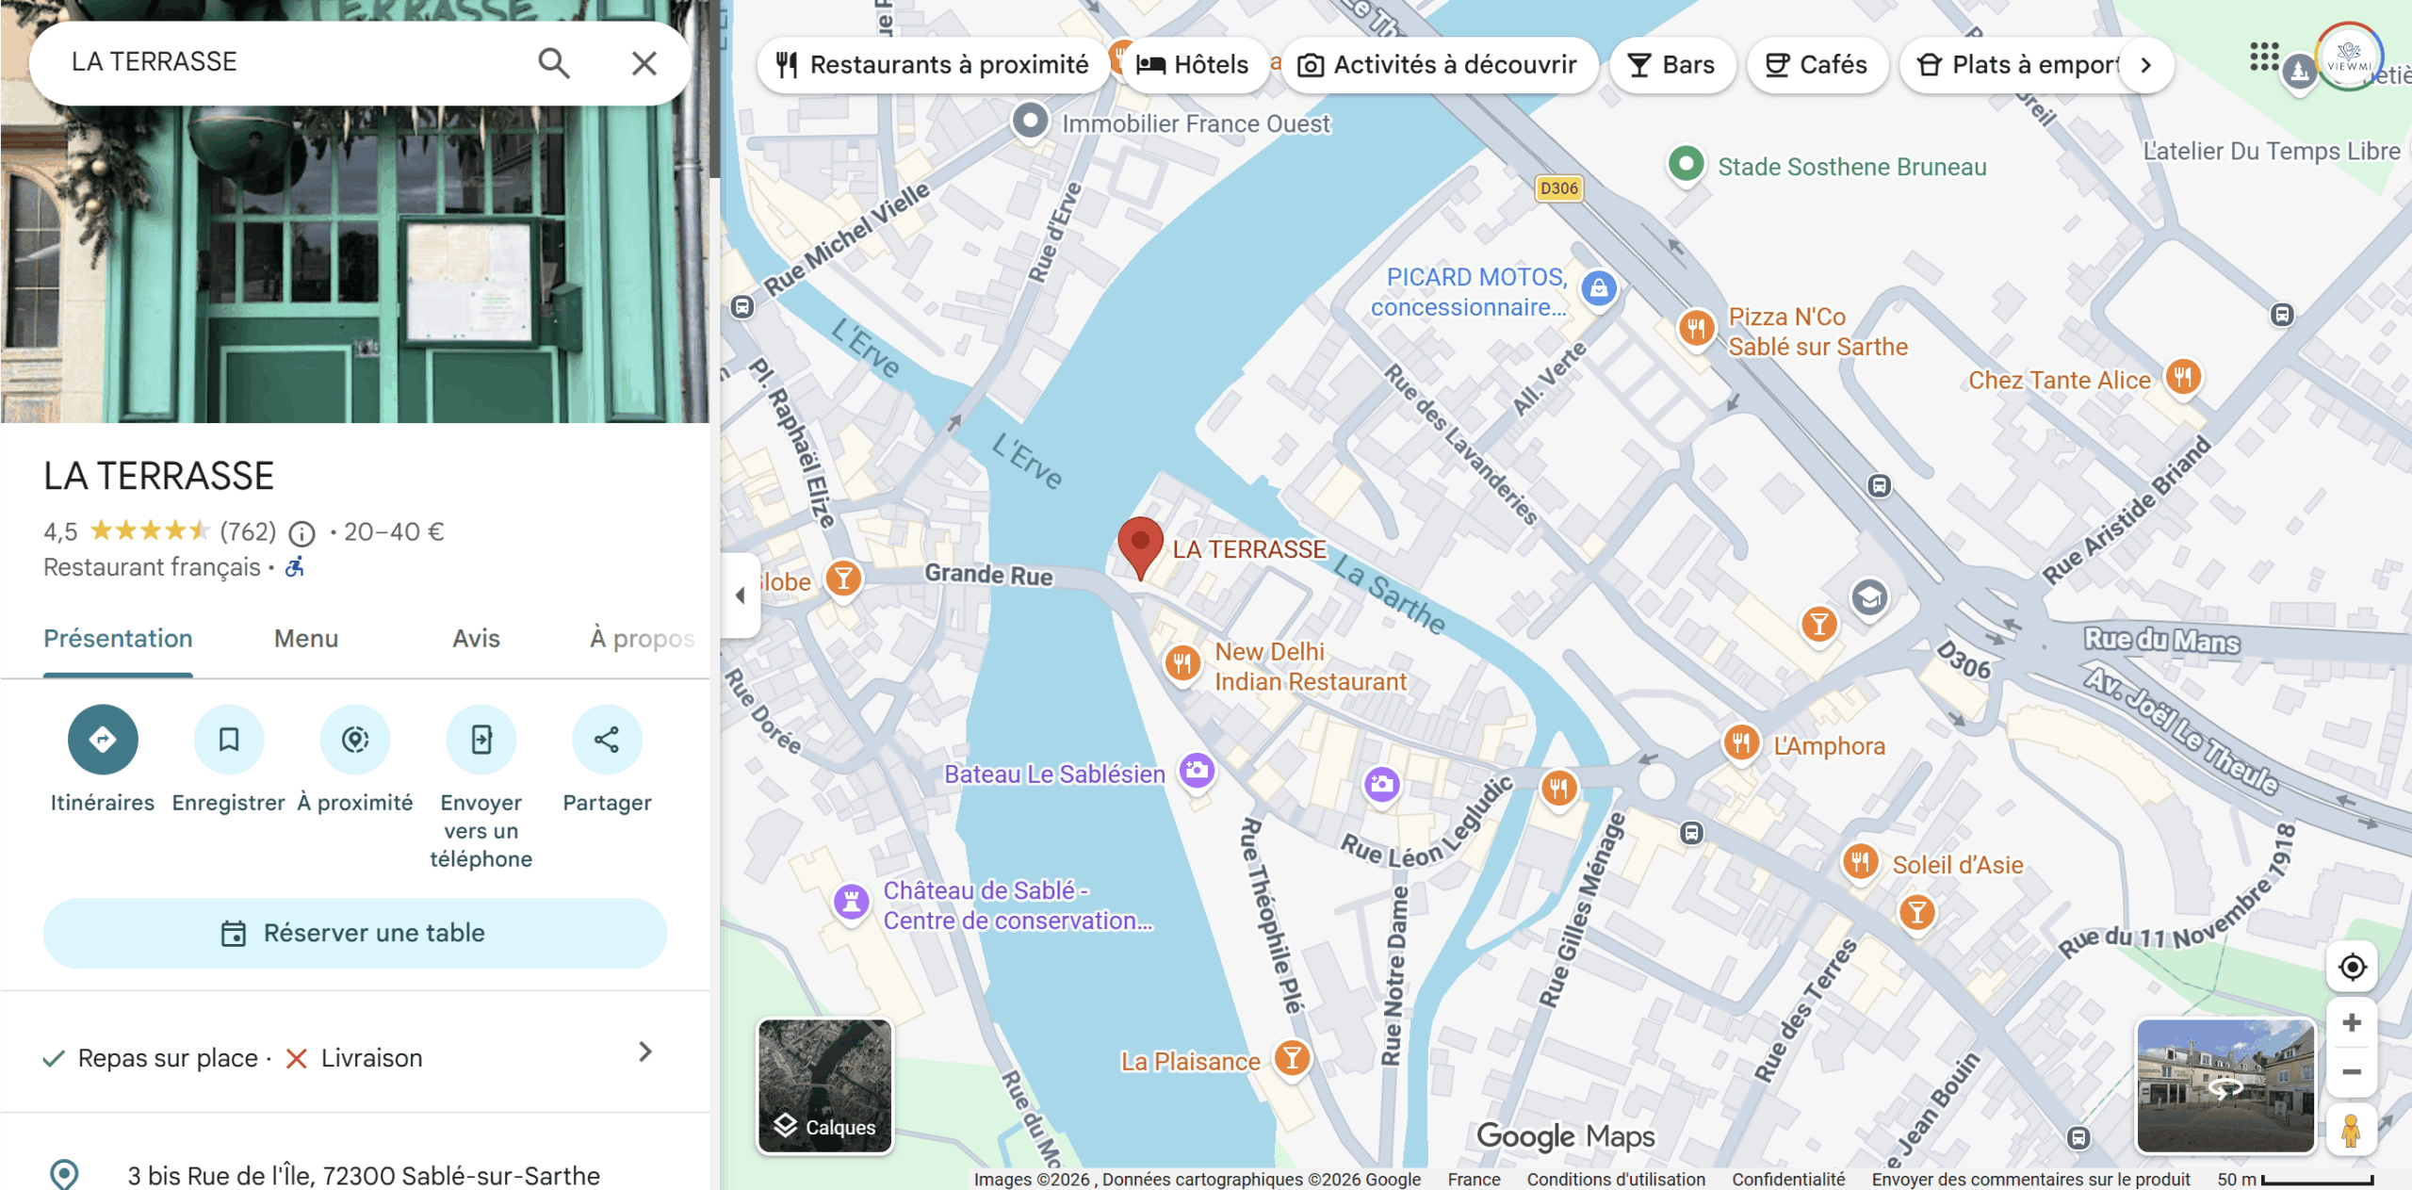Collapse the side panel with arrow
The height and width of the screenshot is (1190, 2412).
click(741, 595)
